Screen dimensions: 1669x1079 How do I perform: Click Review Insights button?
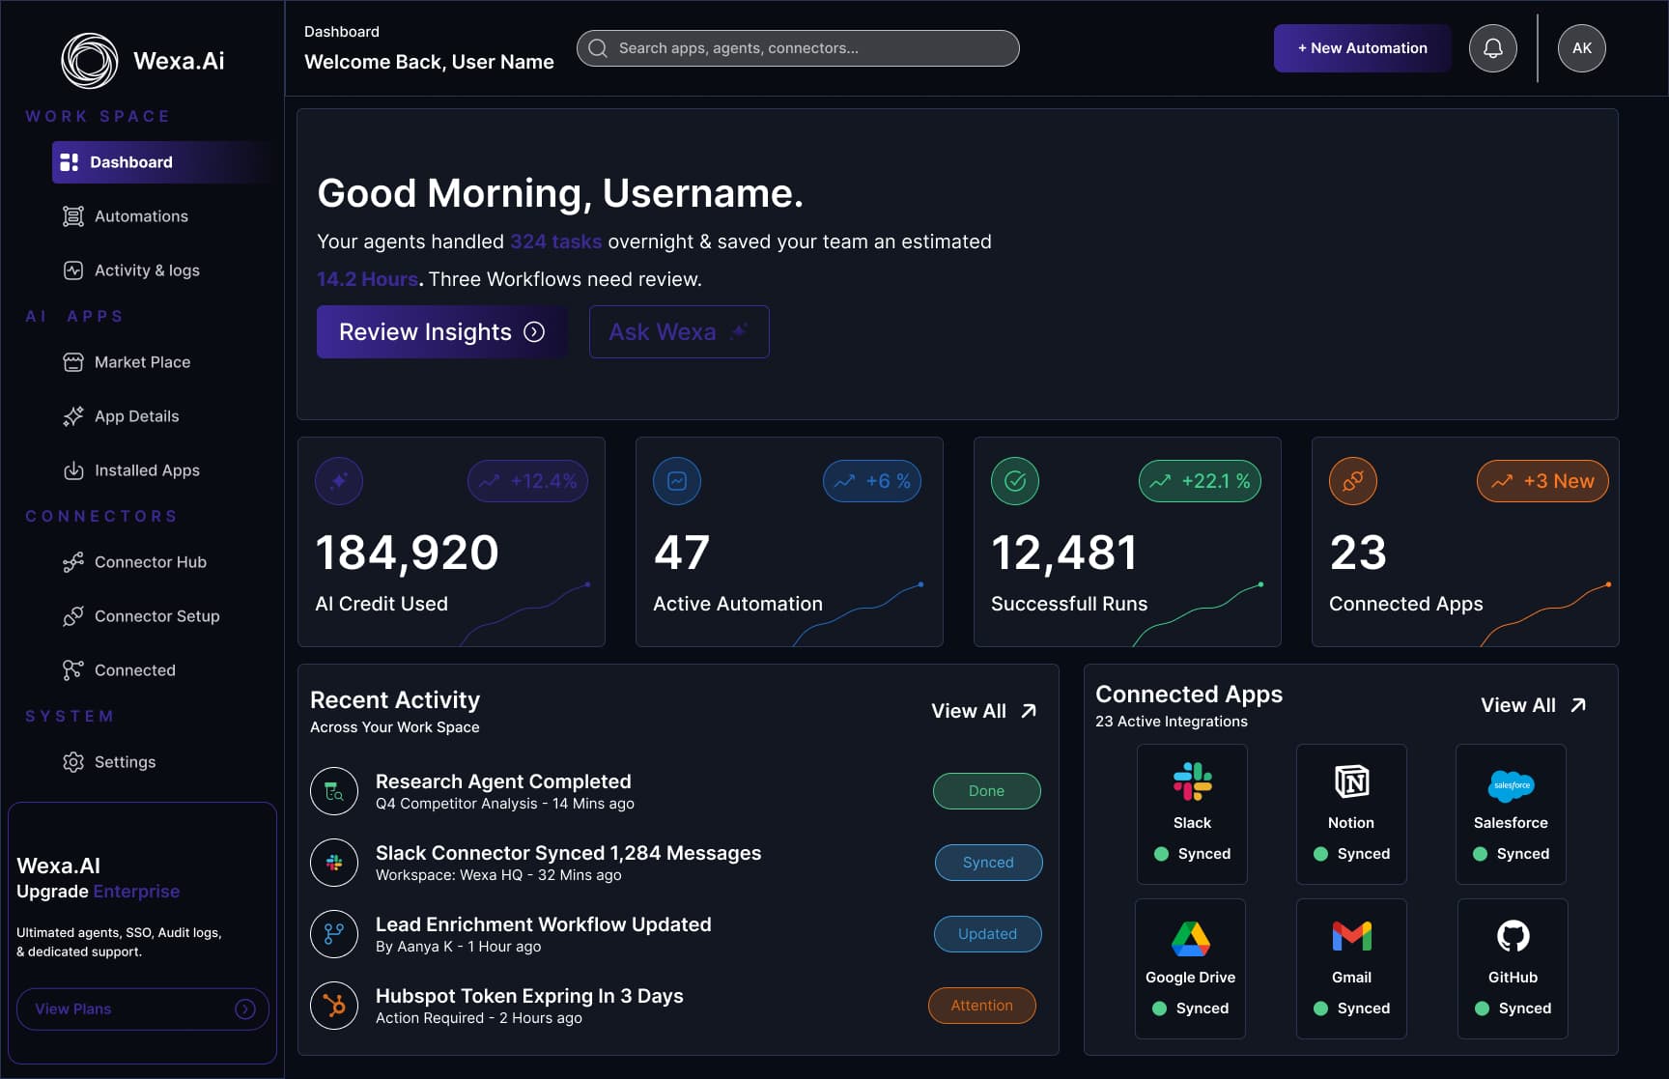tap(441, 332)
